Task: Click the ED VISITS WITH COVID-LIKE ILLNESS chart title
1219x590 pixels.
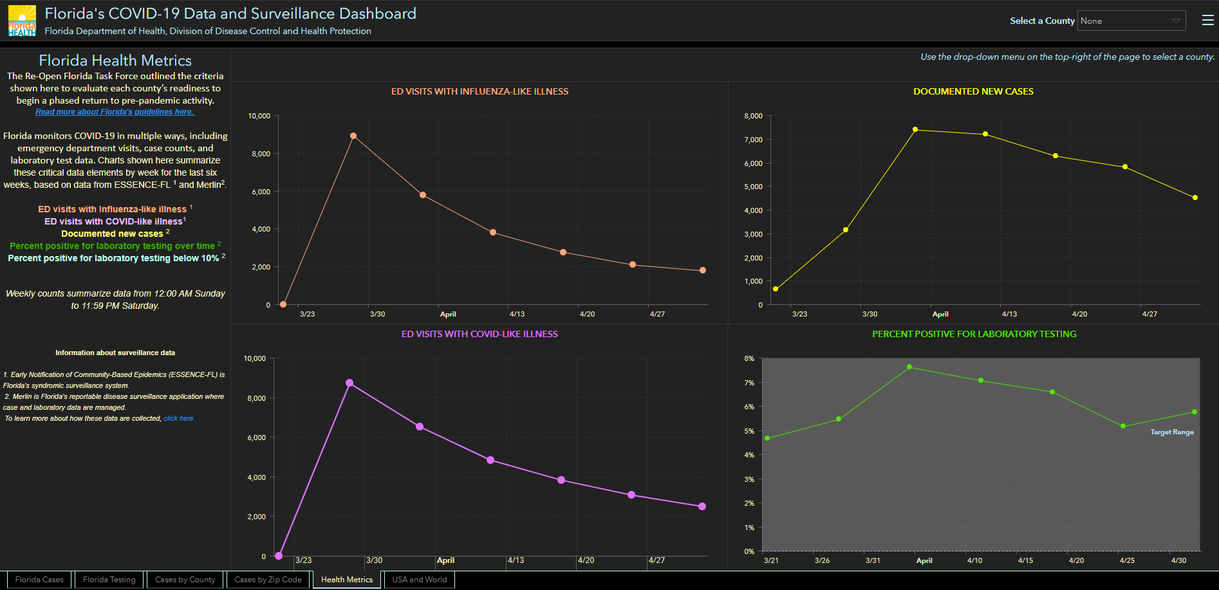Action: pyautogui.click(x=479, y=334)
